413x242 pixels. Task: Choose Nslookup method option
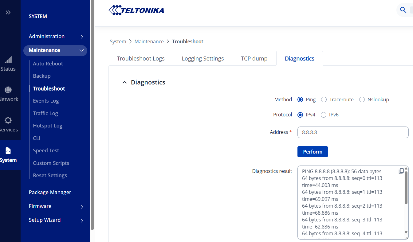pos(362,100)
